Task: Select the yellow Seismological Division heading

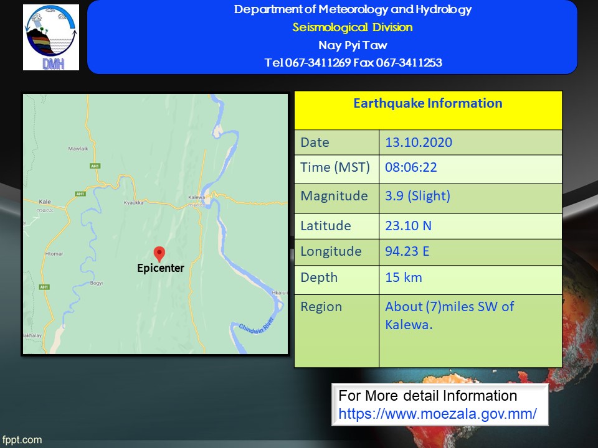Action: click(352, 27)
